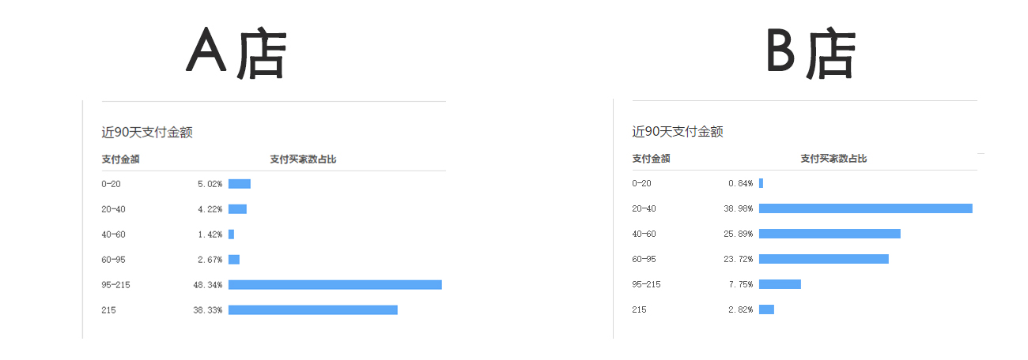
Task: Click B店's 25.89% bar for 40-60
Action: 830,234
